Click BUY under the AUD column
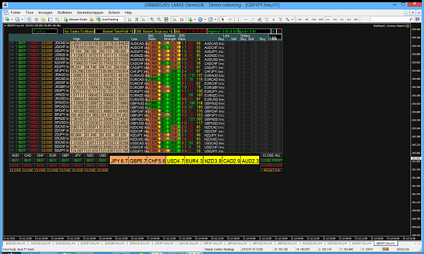The image size is (424, 254). click(16, 161)
